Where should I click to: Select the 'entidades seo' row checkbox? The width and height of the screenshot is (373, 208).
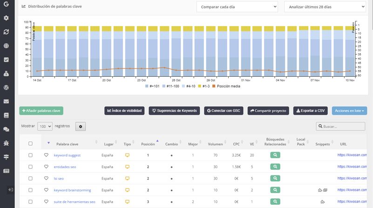tap(30, 167)
